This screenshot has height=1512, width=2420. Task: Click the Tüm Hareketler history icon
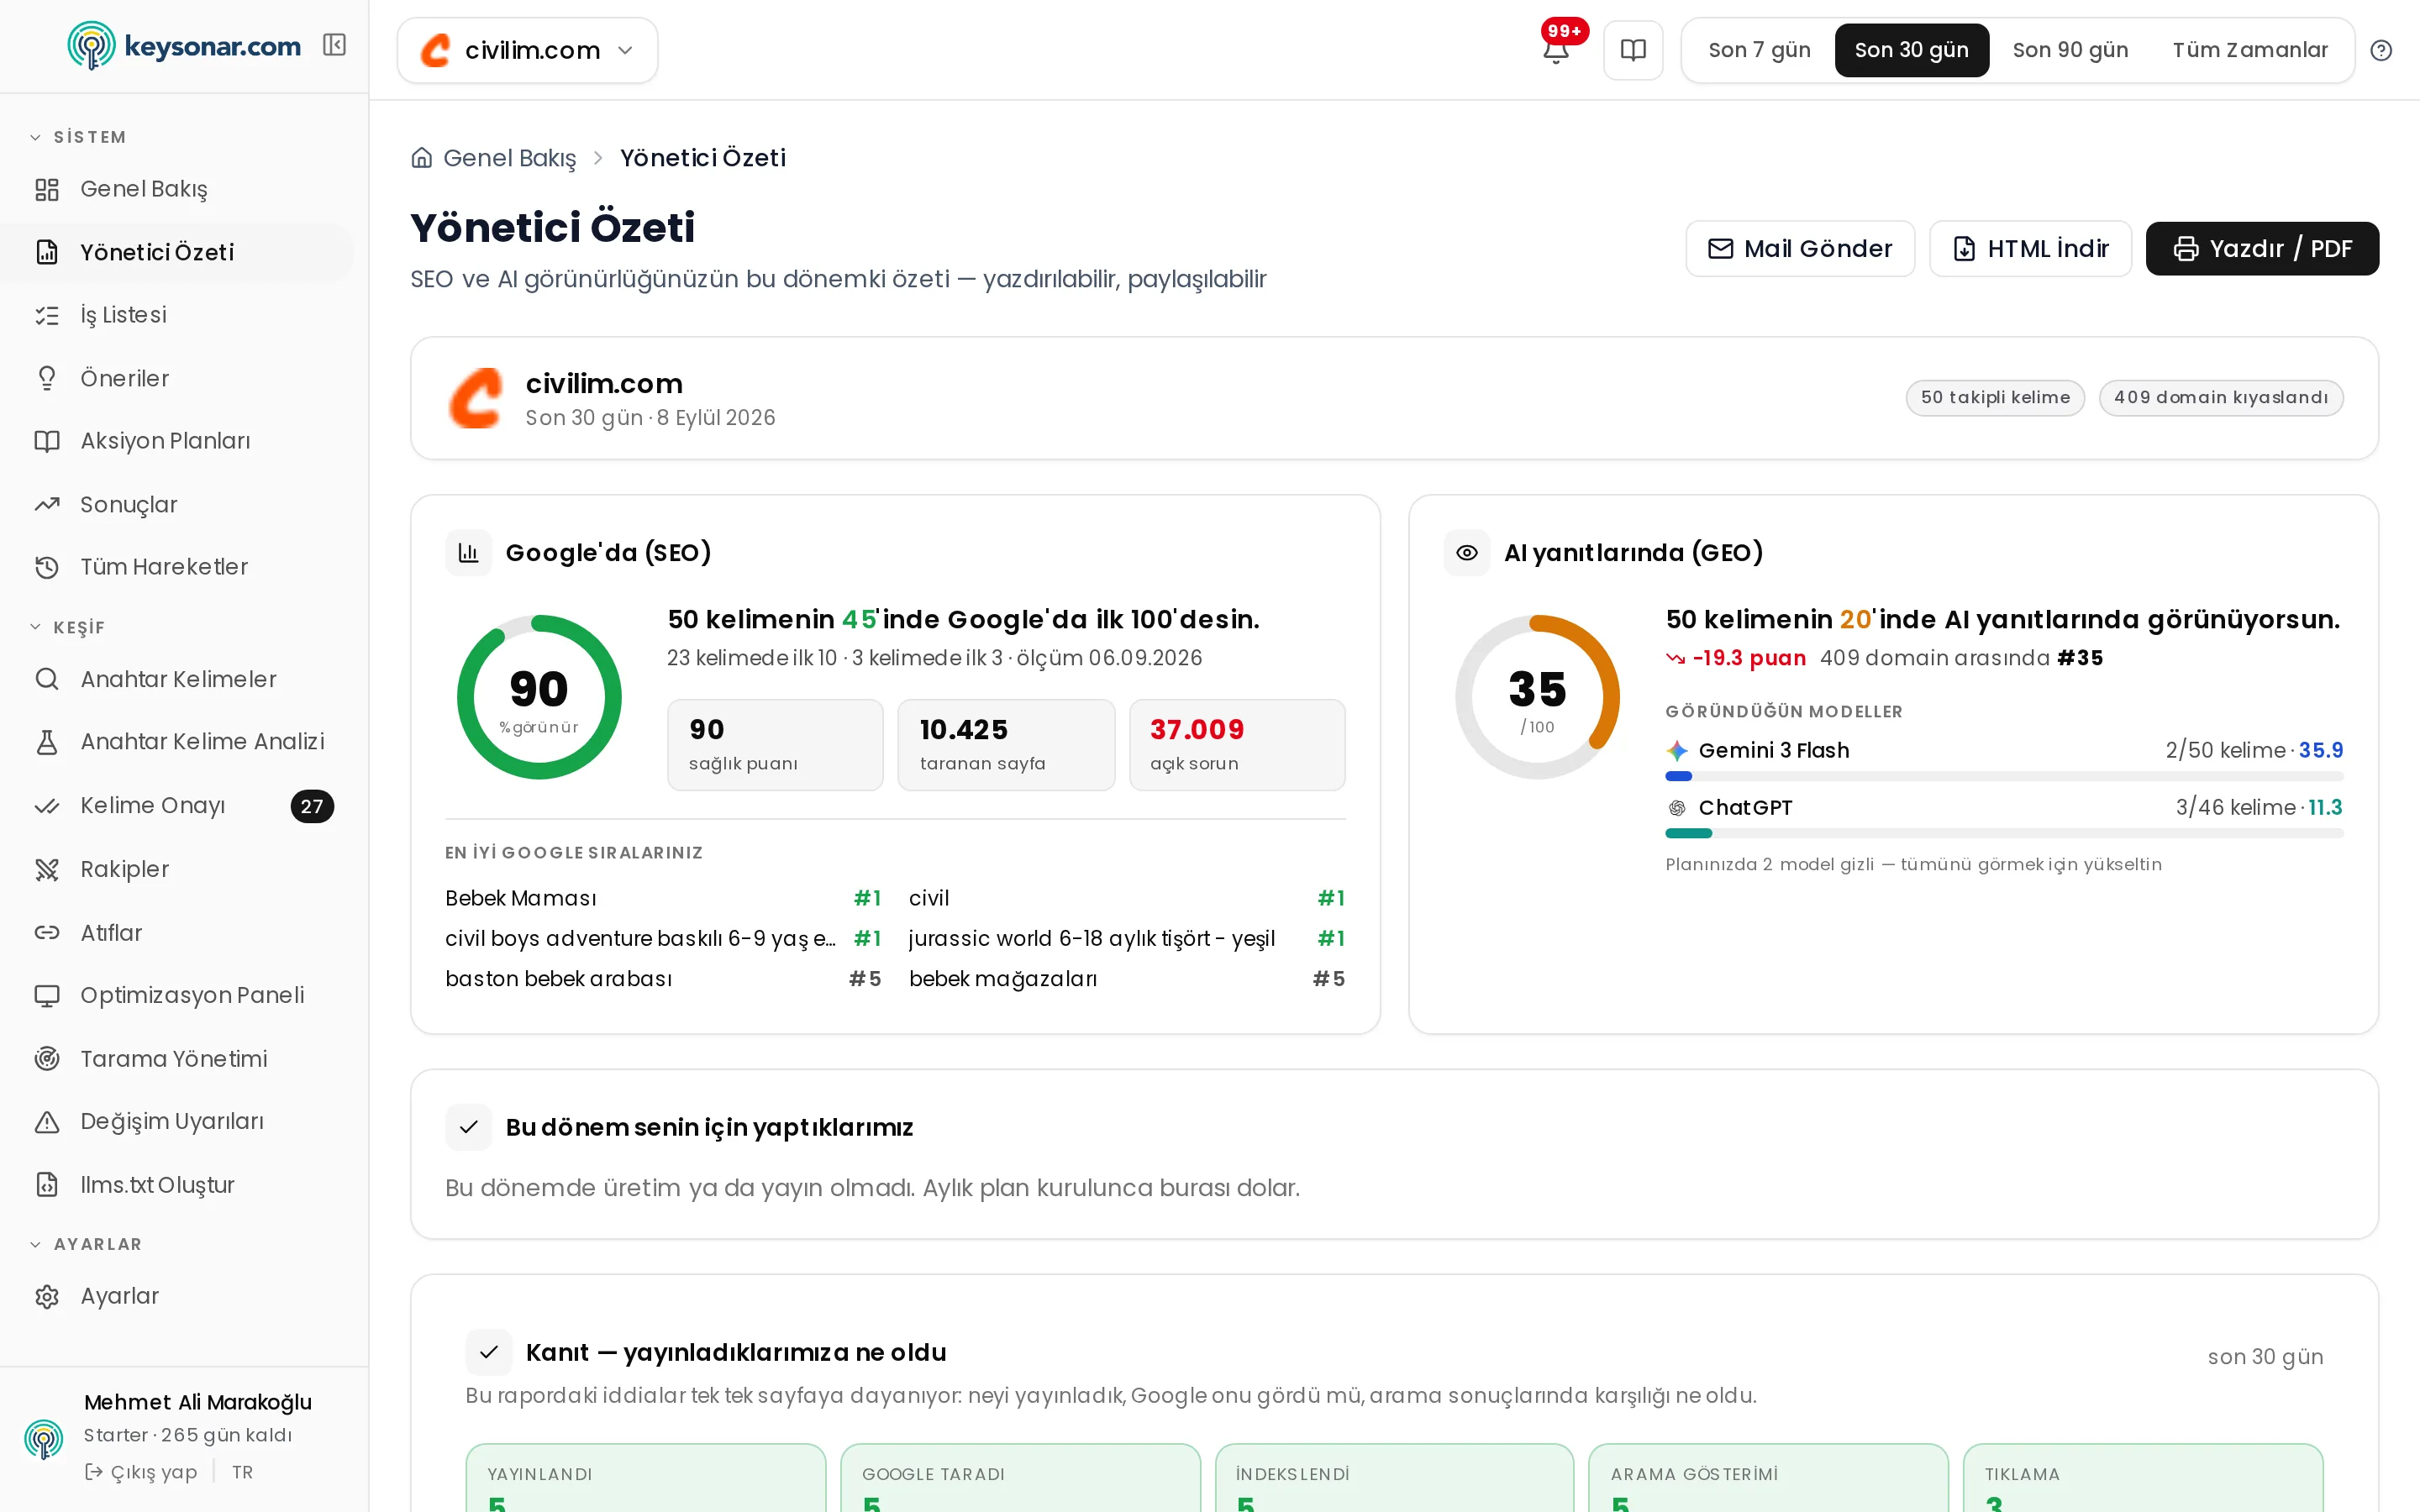47,567
